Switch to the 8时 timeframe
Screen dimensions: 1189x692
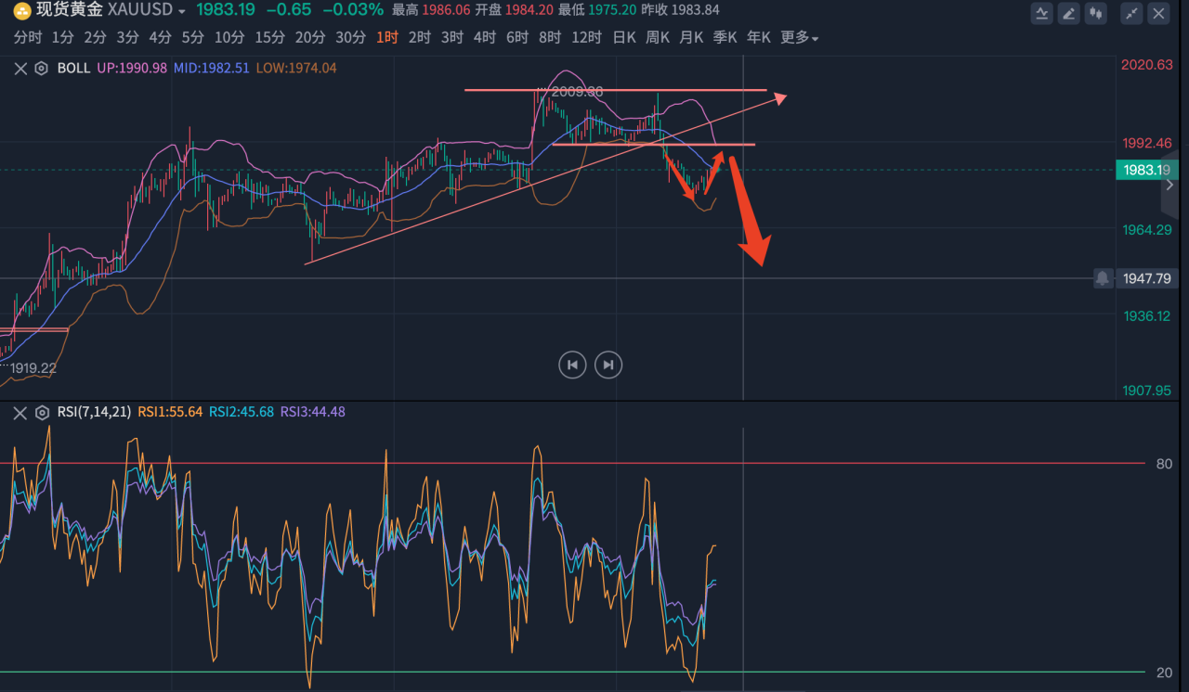tap(550, 38)
